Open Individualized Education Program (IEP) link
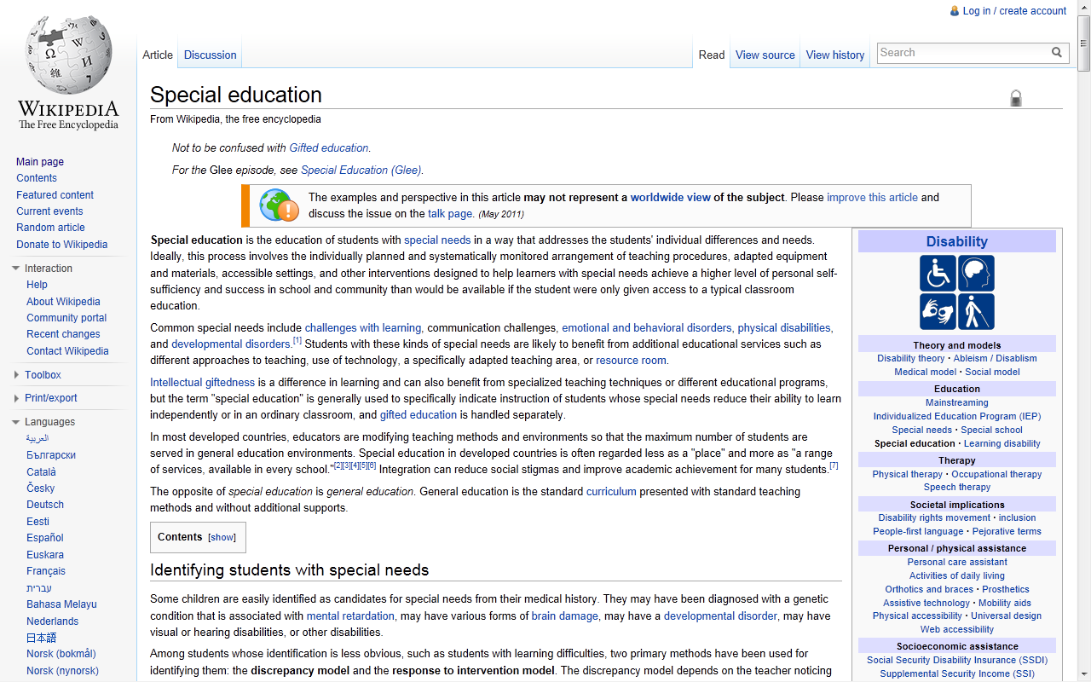Screen dimensions: 1091x682 pyautogui.click(x=956, y=417)
